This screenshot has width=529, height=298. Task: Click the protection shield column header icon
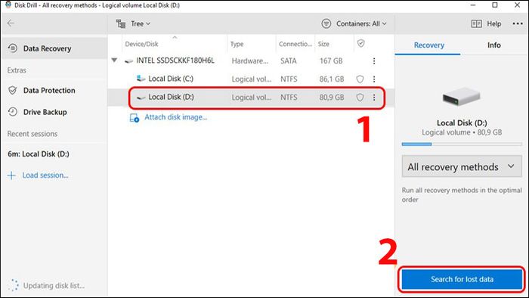pos(361,43)
